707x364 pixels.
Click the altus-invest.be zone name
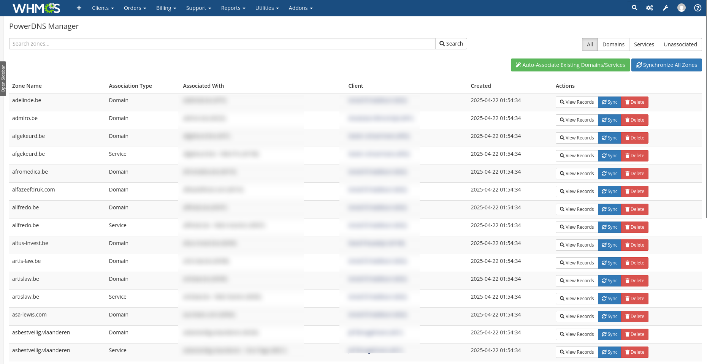pyautogui.click(x=30, y=243)
